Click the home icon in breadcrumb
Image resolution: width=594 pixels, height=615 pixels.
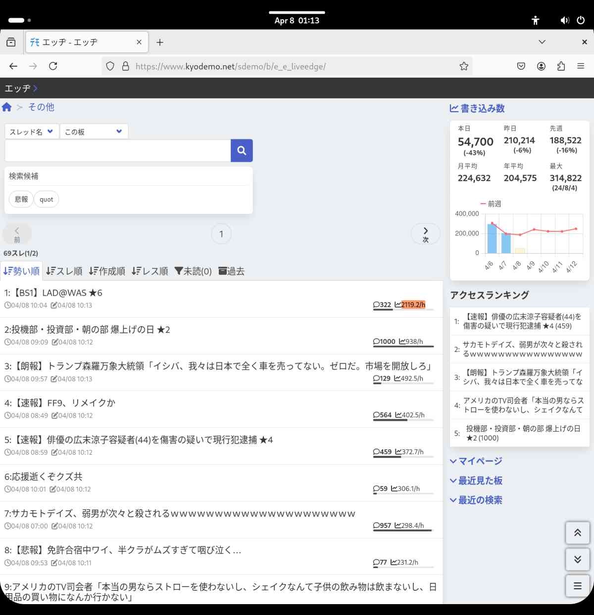(7, 107)
